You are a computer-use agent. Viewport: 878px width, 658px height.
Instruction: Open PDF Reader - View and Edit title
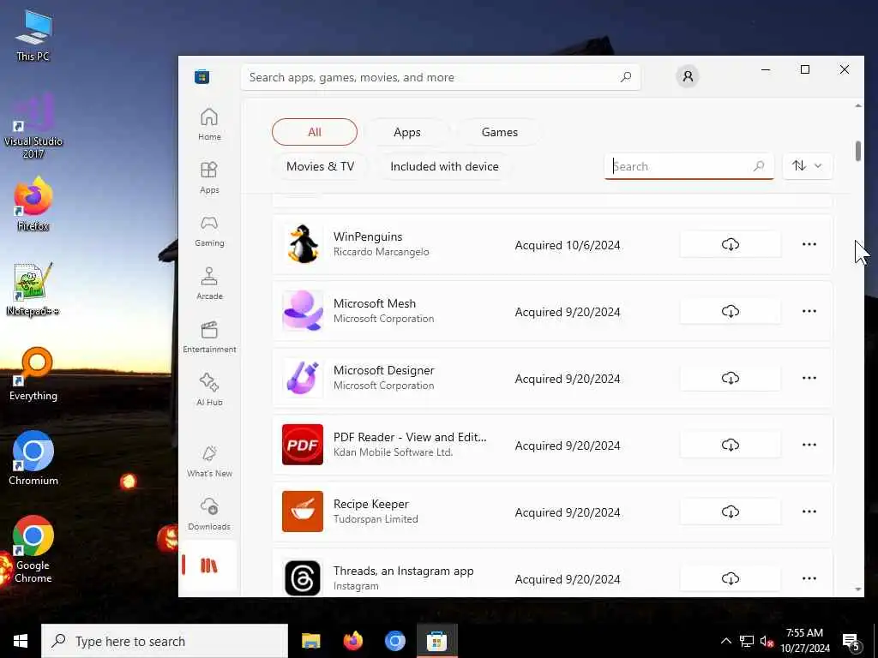click(410, 437)
